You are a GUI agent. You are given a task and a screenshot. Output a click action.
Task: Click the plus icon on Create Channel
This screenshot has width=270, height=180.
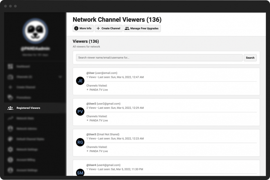click(x=98, y=28)
